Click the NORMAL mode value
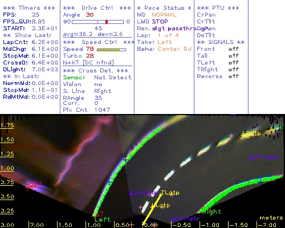The height and width of the screenshot is (228, 285). [164, 15]
